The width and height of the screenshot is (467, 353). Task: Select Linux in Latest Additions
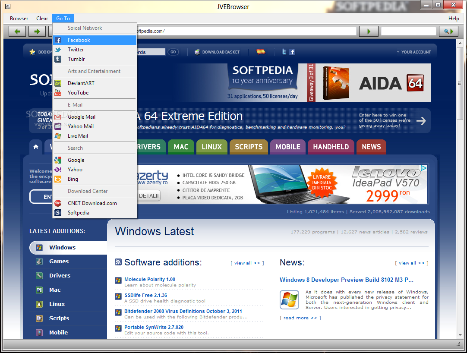point(57,304)
